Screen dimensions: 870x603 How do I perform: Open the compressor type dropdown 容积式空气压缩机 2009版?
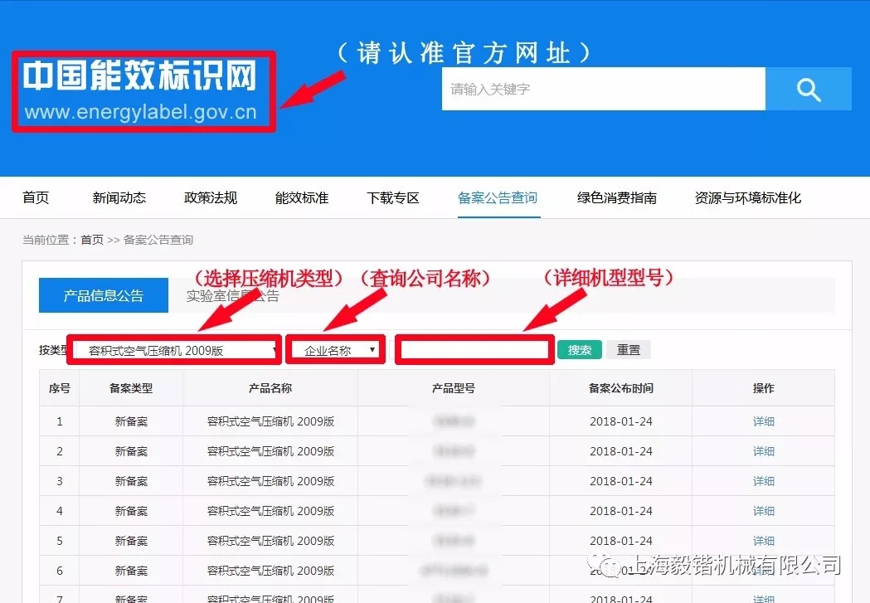click(174, 349)
